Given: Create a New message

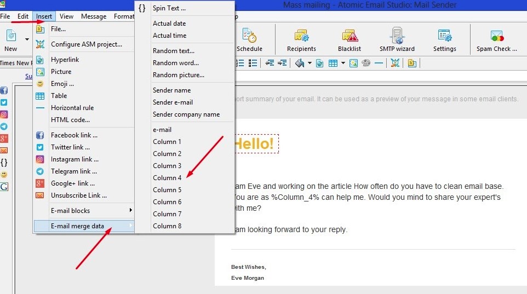Looking at the screenshot, I should [x=11, y=39].
